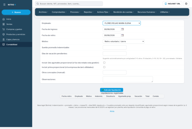Click Calcular liquidación button
The width and height of the screenshot is (192, 129).
click(112, 90)
